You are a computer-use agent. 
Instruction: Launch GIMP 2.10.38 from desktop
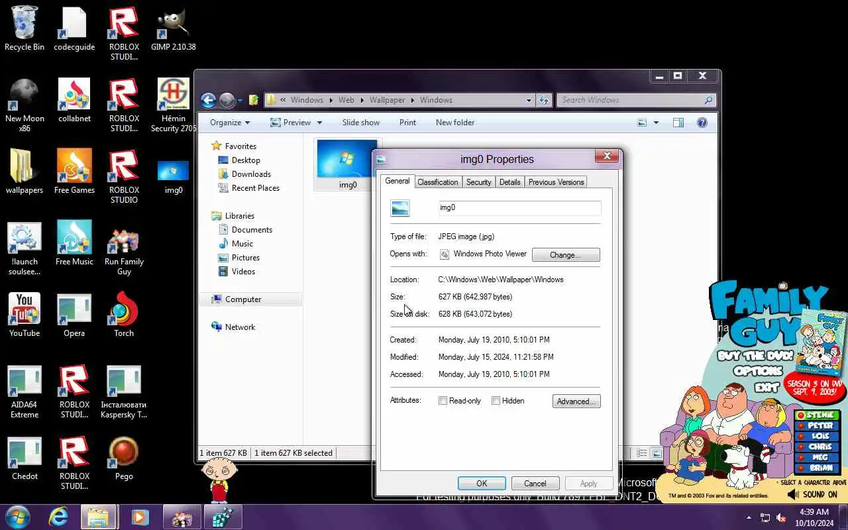point(174,29)
